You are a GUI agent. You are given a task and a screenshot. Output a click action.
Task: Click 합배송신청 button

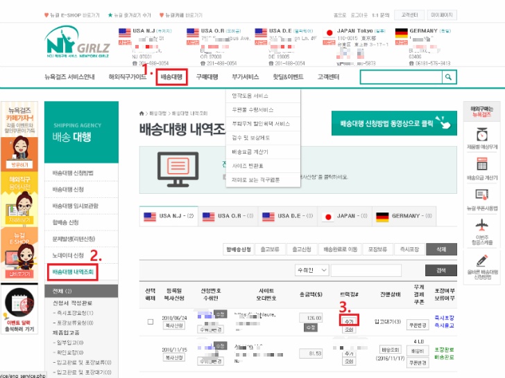click(x=239, y=249)
